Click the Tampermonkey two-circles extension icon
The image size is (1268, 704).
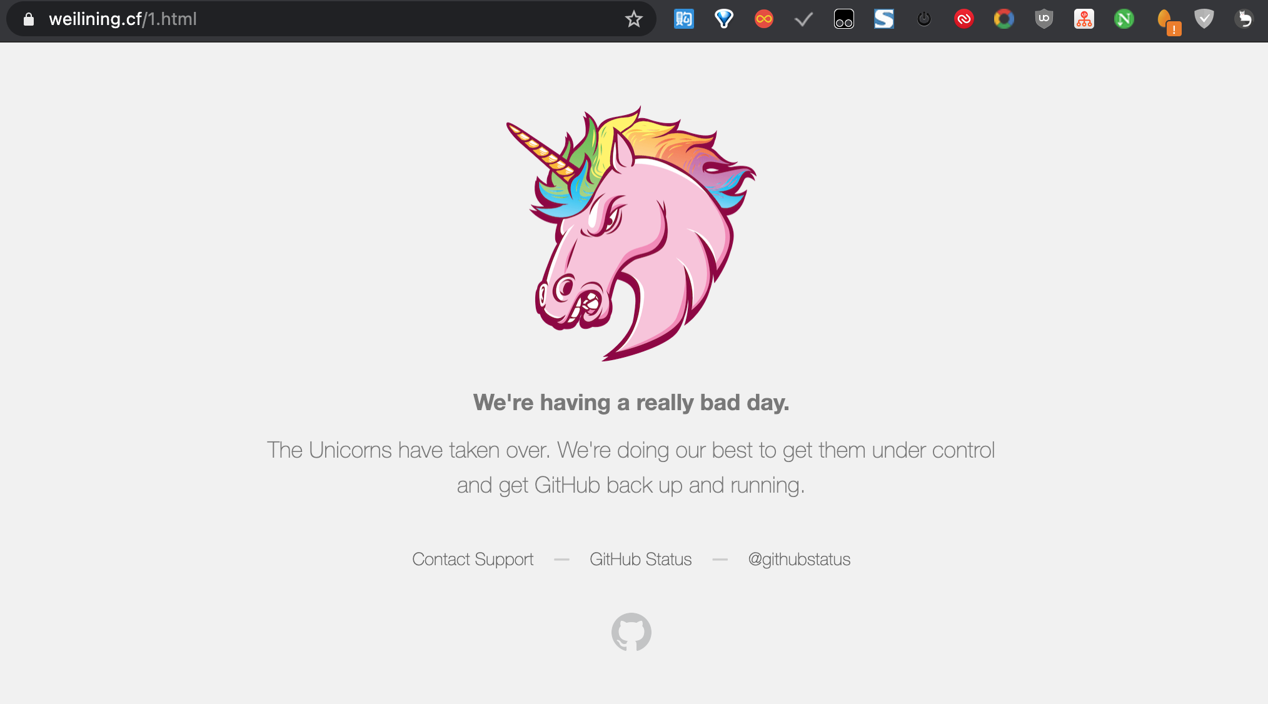coord(843,19)
